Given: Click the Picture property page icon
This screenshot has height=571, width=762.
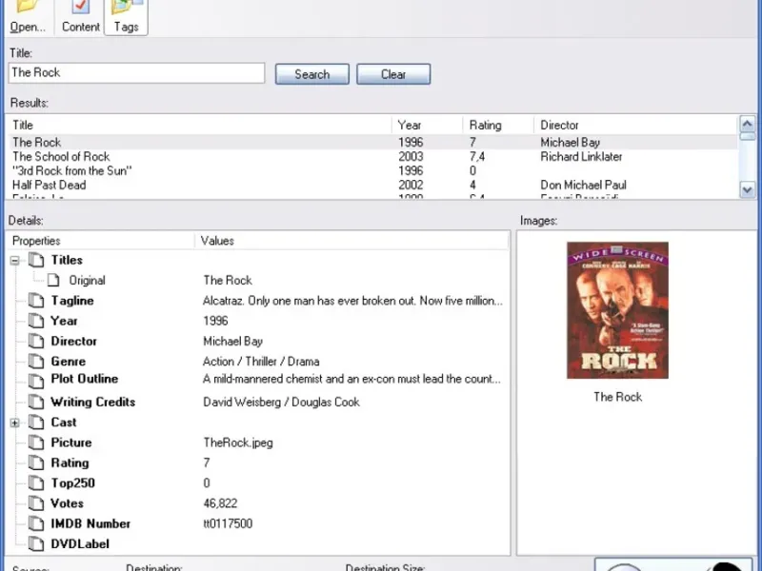Looking at the screenshot, I should pyautogui.click(x=36, y=443).
